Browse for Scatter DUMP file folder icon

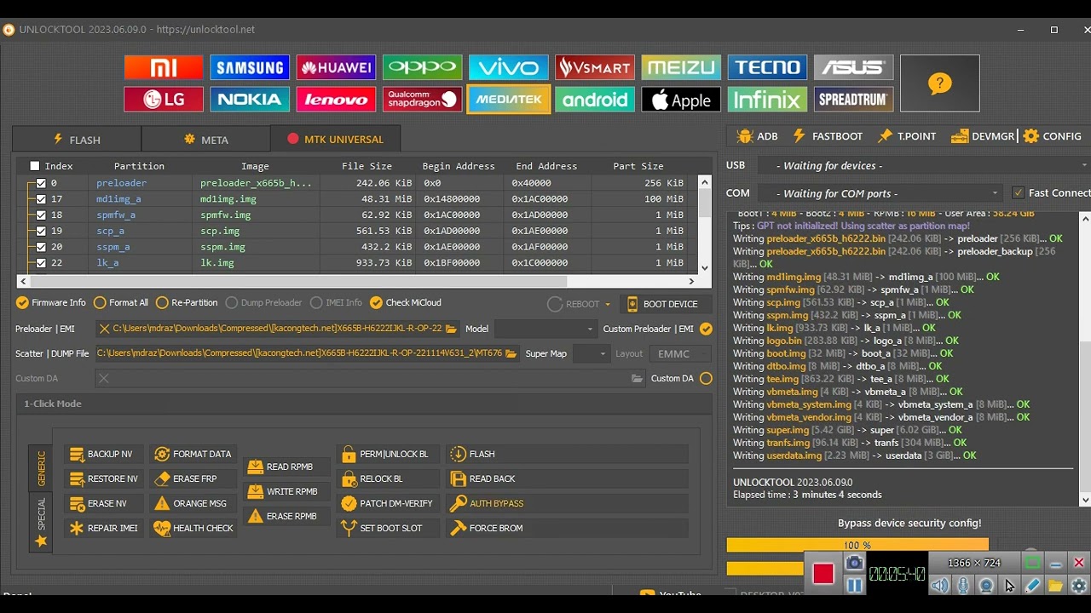coord(511,353)
